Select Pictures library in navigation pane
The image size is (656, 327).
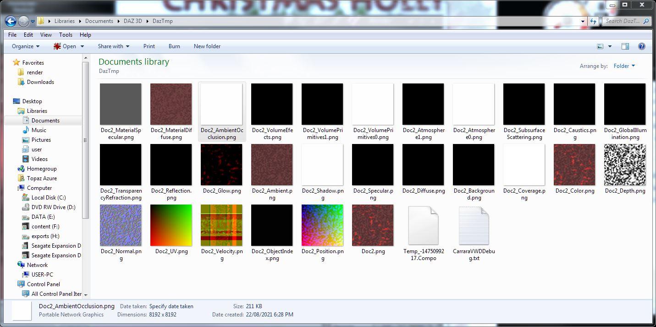[x=41, y=140]
